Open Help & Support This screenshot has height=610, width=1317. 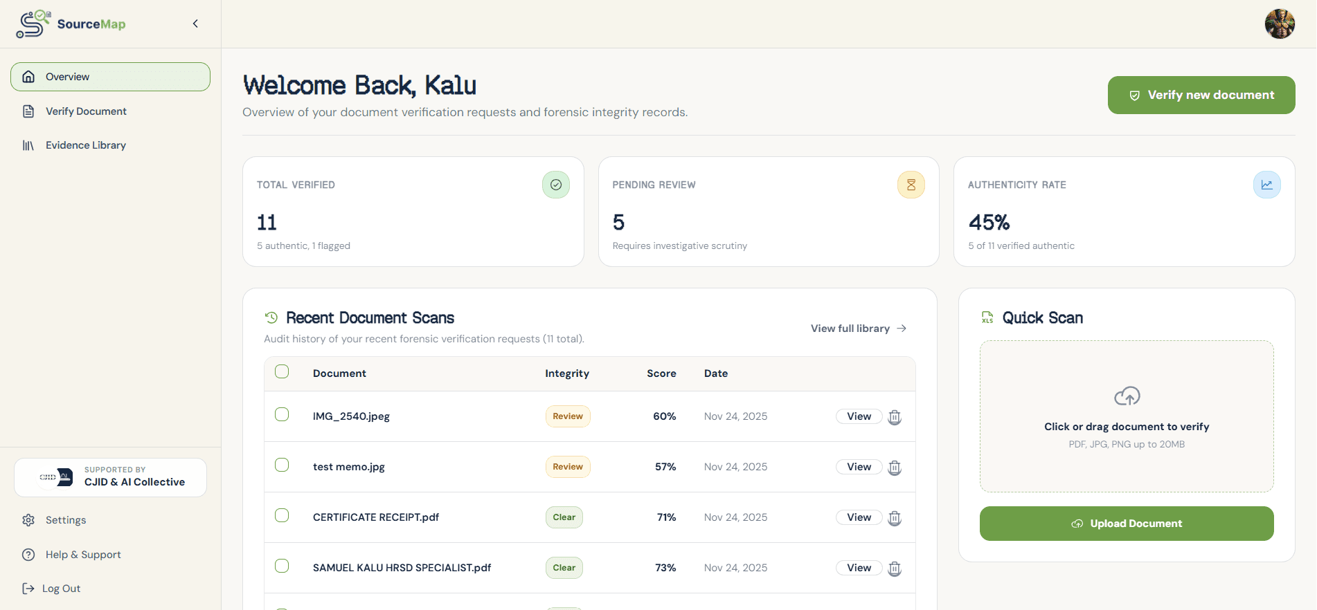click(x=110, y=555)
